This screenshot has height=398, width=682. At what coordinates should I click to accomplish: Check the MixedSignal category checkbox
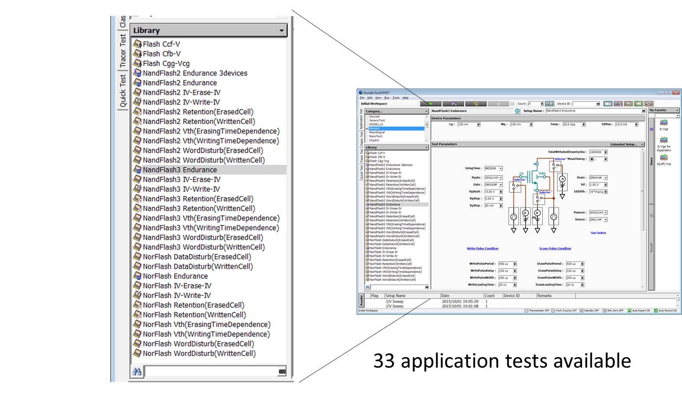click(367, 132)
